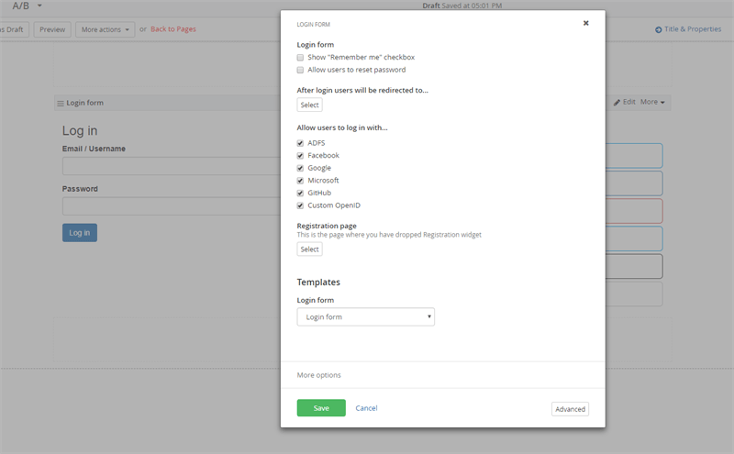Click the blue Log in button
Viewport: 734px width, 454px height.
point(80,233)
